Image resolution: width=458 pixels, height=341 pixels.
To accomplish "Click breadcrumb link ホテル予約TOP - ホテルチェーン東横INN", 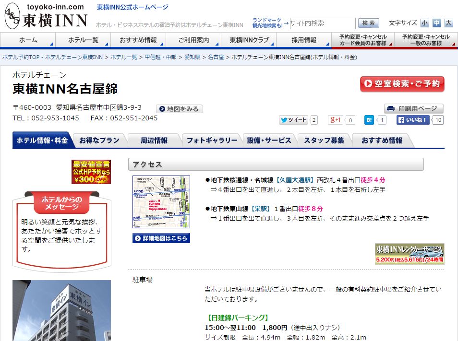I will point(53,57).
